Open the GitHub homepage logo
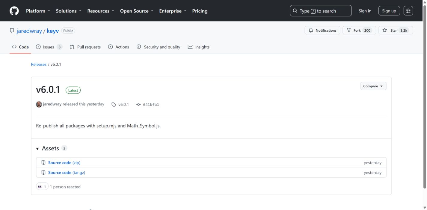This screenshot has width=427, height=210. pyautogui.click(x=14, y=11)
